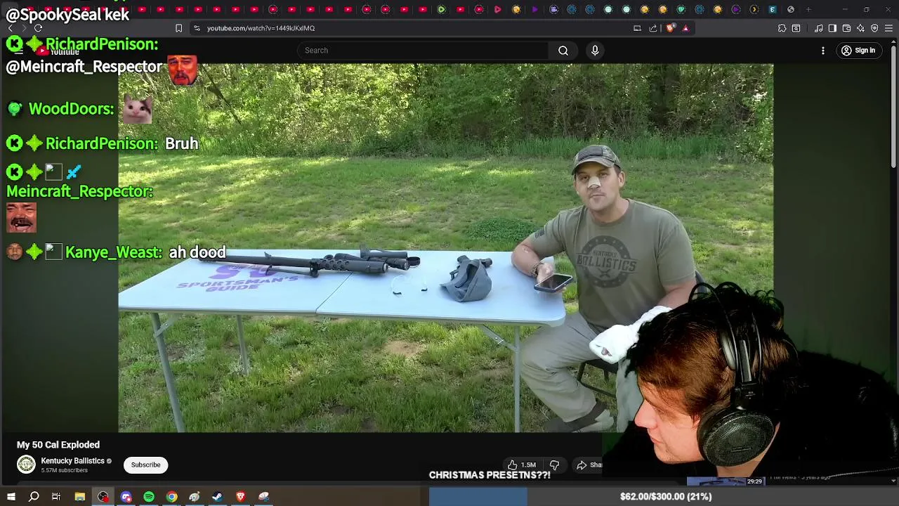The height and width of the screenshot is (506, 899).
Task: Open the music note playlist icon
Action: coord(818,28)
